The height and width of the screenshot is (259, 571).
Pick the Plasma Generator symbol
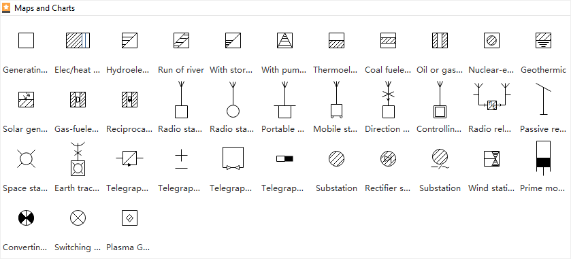(x=129, y=218)
